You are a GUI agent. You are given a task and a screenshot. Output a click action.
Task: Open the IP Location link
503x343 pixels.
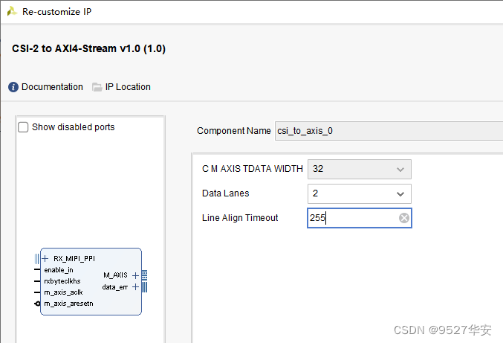[127, 87]
